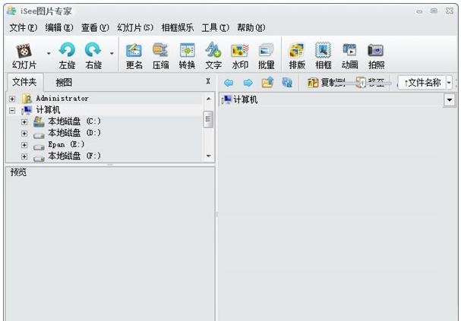Open dropdown arrow next to 右旋
This screenshot has height=321, width=461.
pos(112,53)
